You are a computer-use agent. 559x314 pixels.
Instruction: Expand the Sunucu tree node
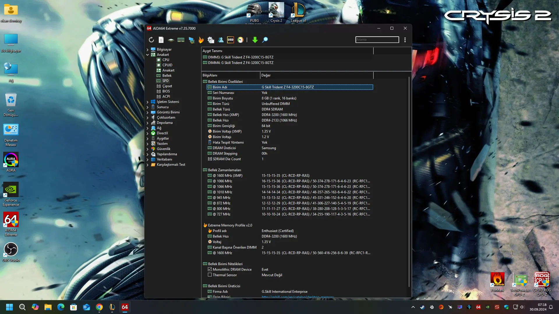pos(147,107)
